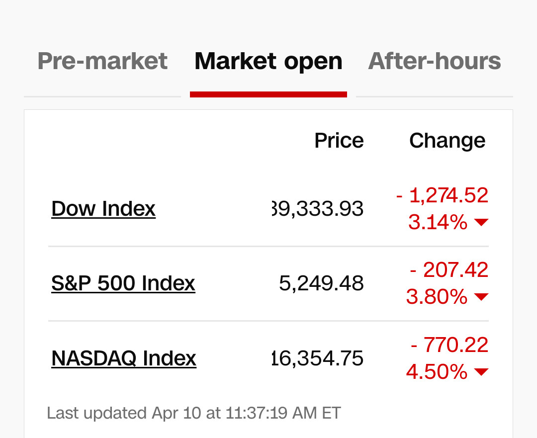Click the NASDAQ red down-arrow icon

point(481,372)
